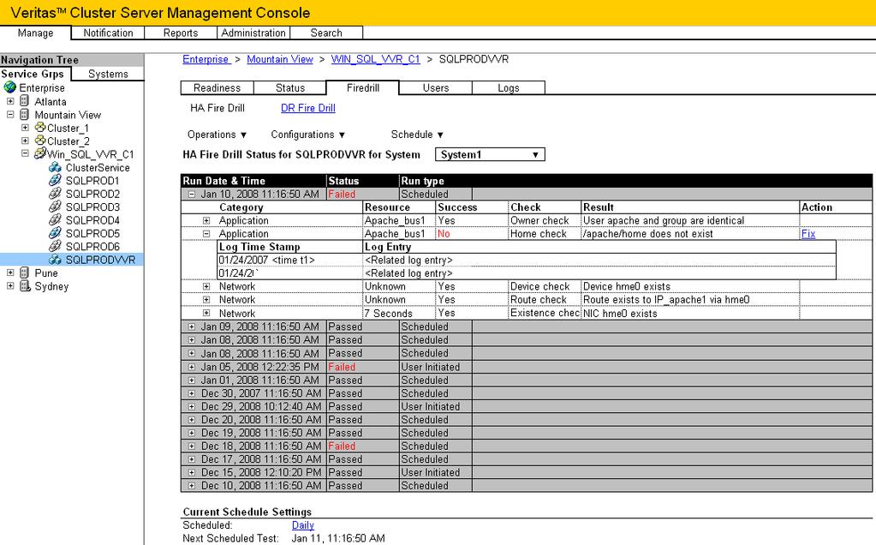Click the '/apache/home does not exist' result

pos(647,234)
